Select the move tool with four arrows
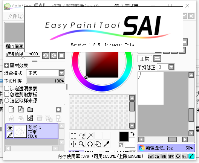The image size is (199, 163). pos(73,144)
